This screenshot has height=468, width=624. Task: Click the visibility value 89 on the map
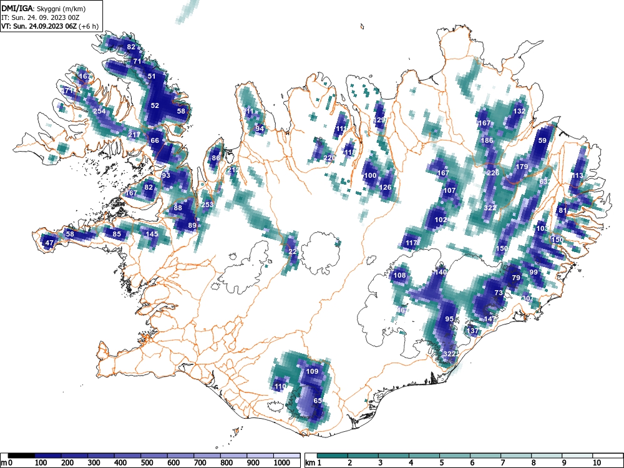[x=192, y=225]
